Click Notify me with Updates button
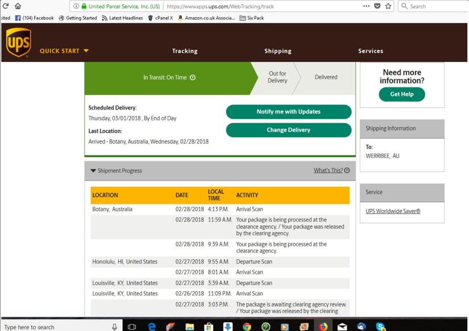 click(x=288, y=112)
